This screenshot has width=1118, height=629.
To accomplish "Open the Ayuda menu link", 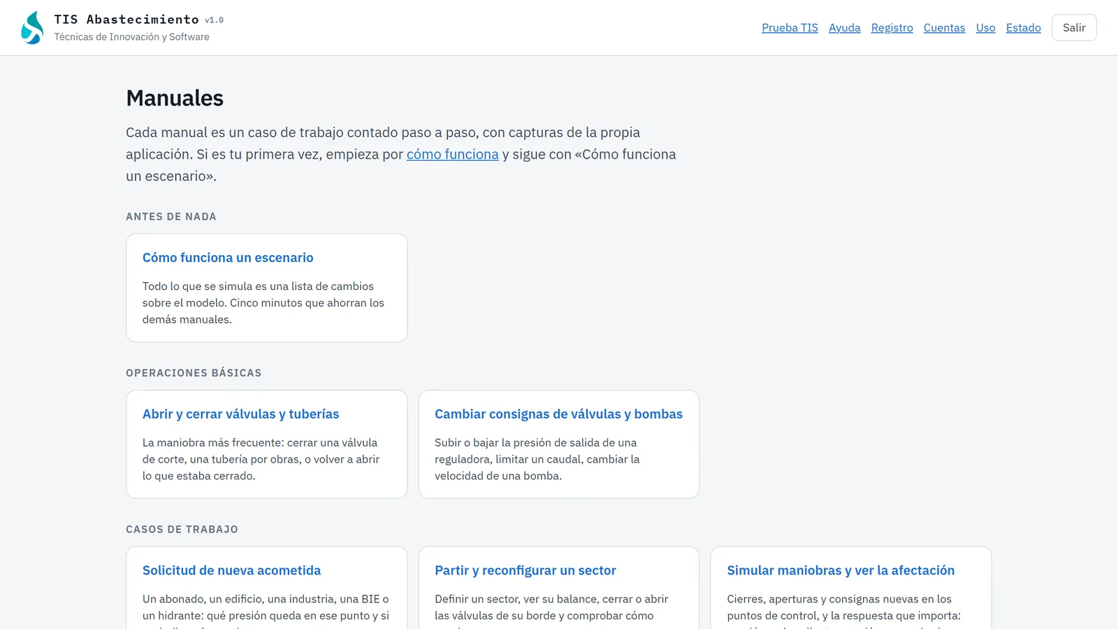I will [844, 28].
